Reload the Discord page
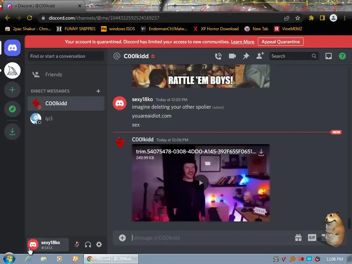Viewport: 352px width, 264px height. click(30, 18)
